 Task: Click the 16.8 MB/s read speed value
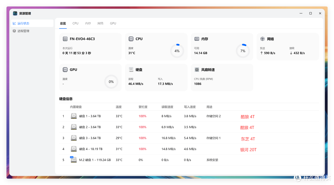tap(169, 138)
